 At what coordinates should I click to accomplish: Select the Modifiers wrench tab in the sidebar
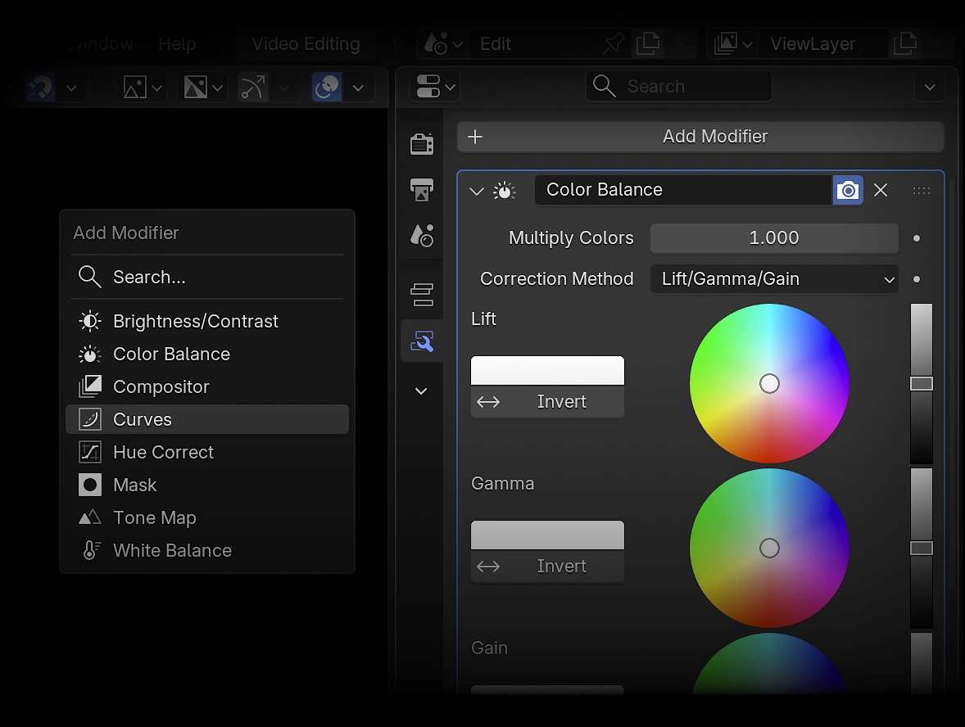pyautogui.click(x=421, y=341)
